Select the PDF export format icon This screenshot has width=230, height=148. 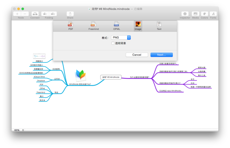(x=71, y=25)
